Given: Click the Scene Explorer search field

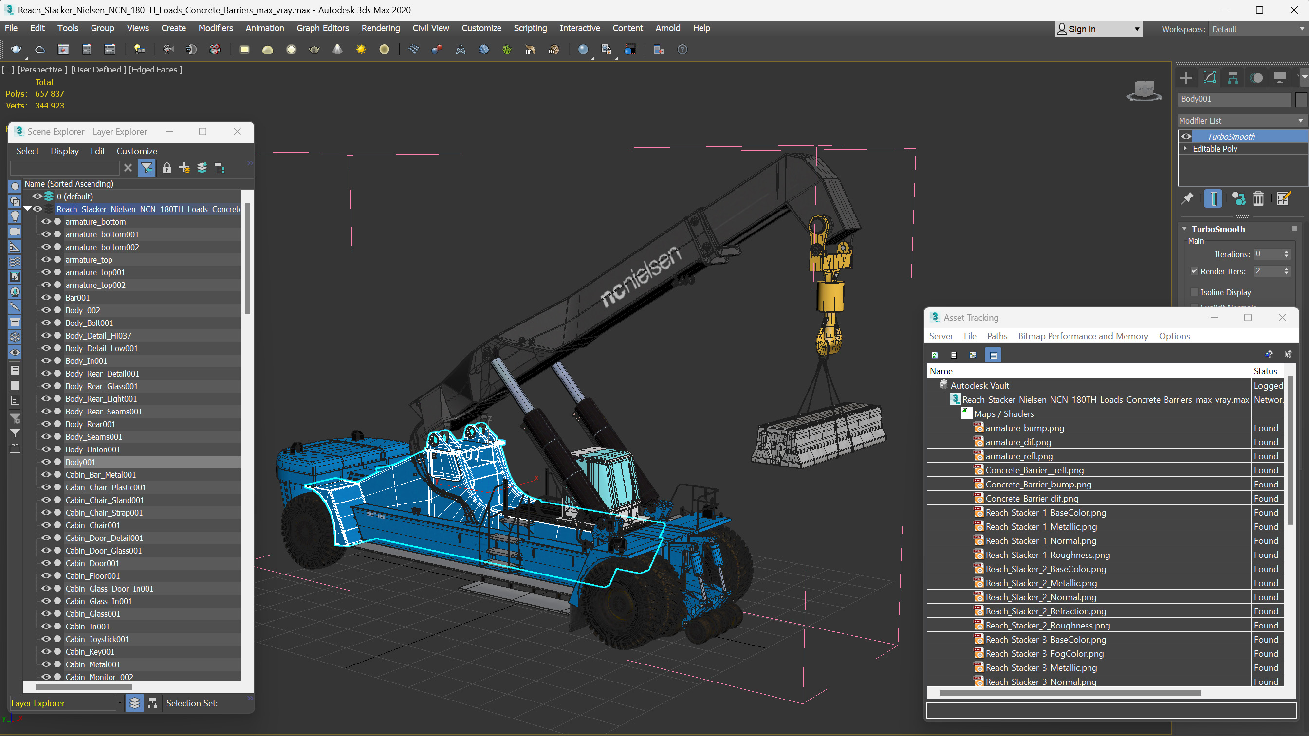Looking at the screenshot, I should point(65,168).
